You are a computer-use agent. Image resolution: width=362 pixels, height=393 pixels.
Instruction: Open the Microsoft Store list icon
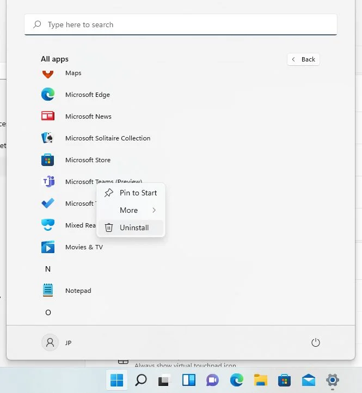(x=48, y=159)
